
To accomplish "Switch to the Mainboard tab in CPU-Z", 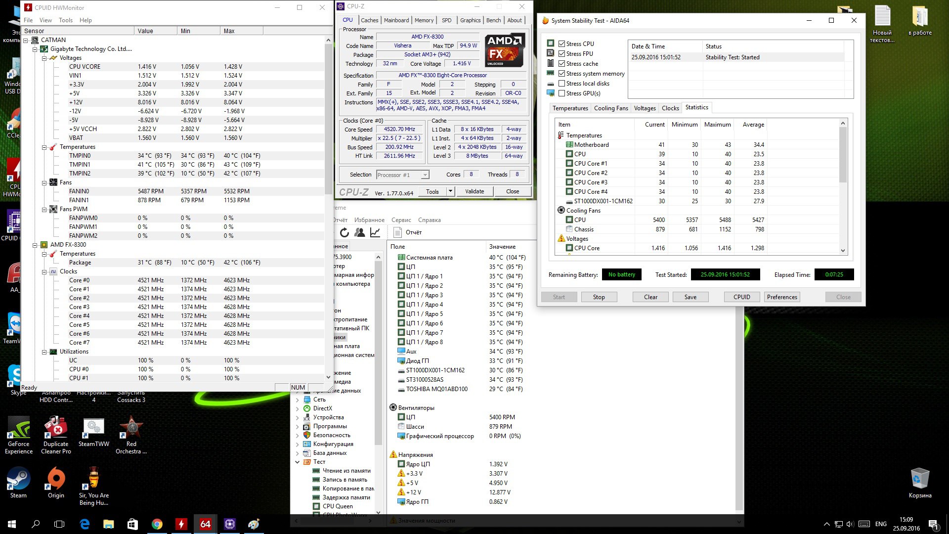I will 396,20.
